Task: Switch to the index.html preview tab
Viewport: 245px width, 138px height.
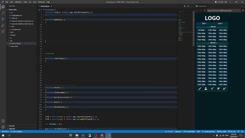Action: (203, 6)
